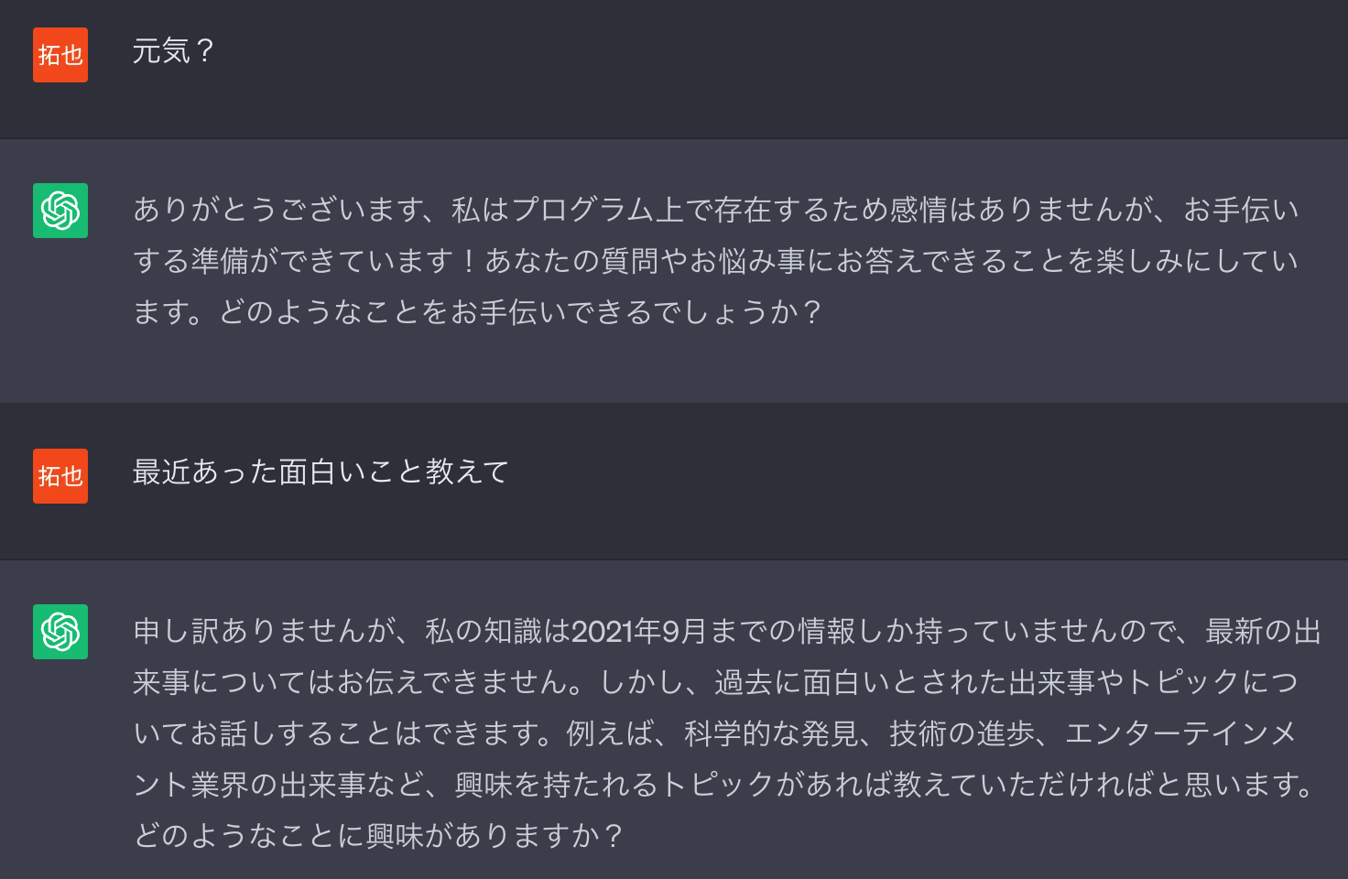Click the user message 元気？
Screen dimensions: 1348x879
coord(173,51)
